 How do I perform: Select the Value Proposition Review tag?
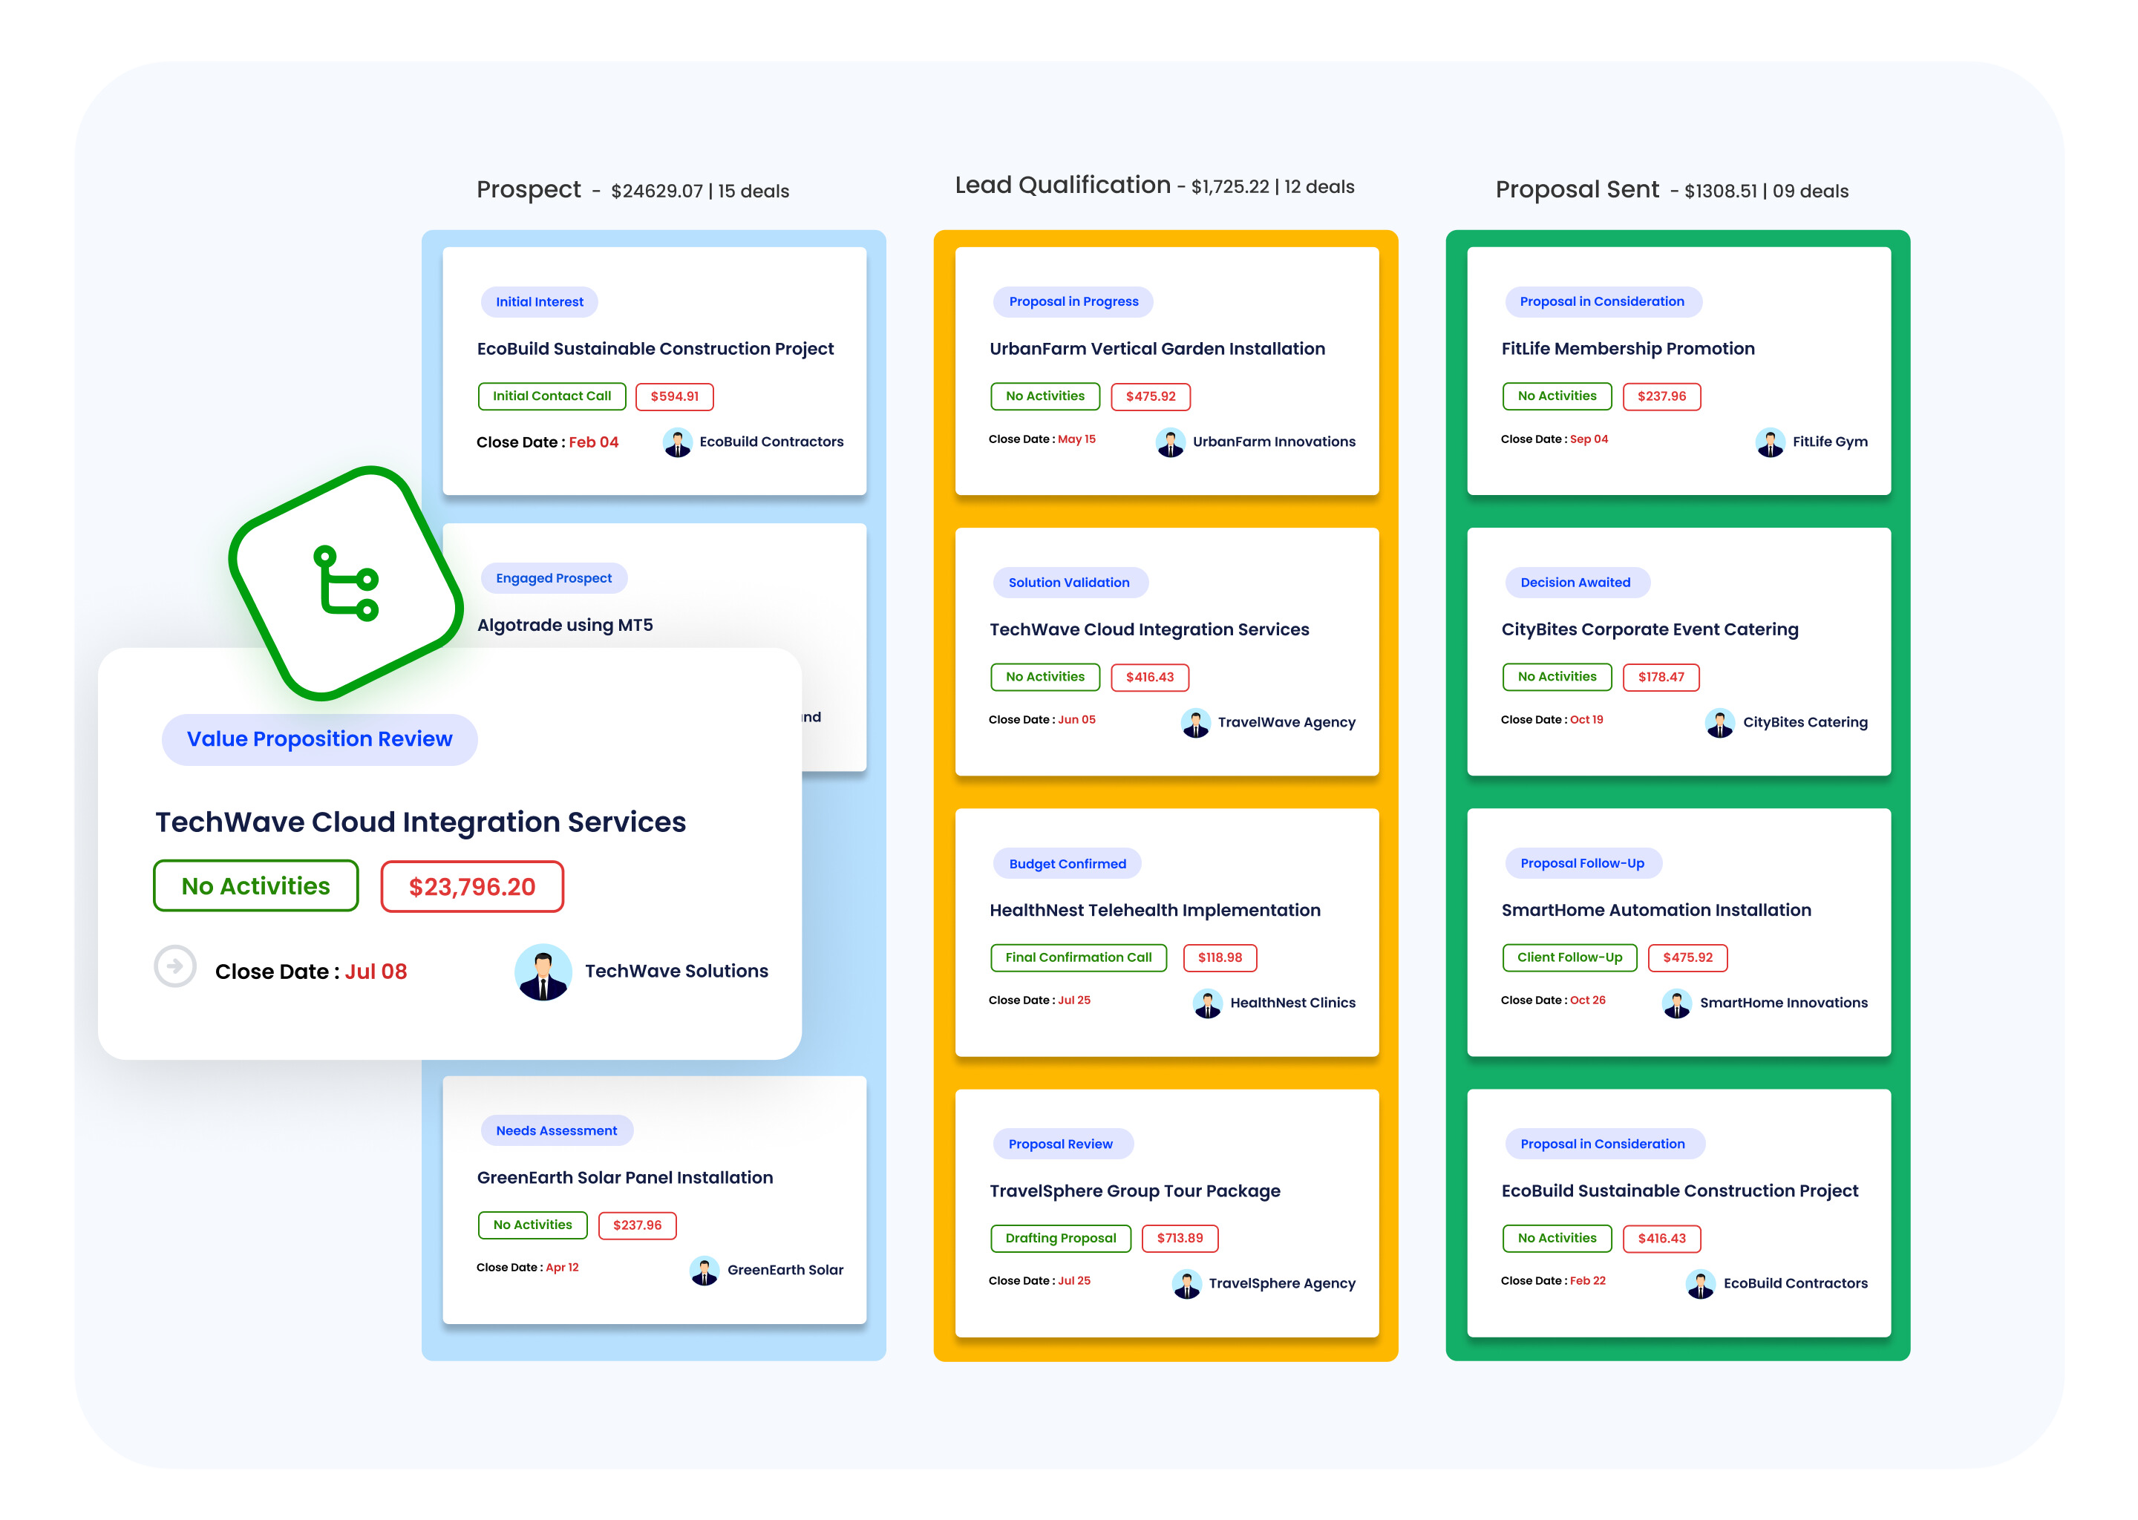click(319, 739)
